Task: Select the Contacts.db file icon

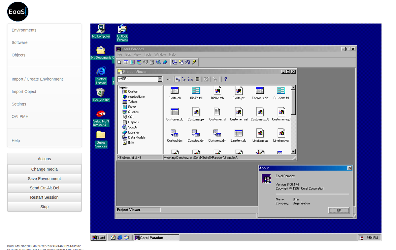Action: point(260,93)
